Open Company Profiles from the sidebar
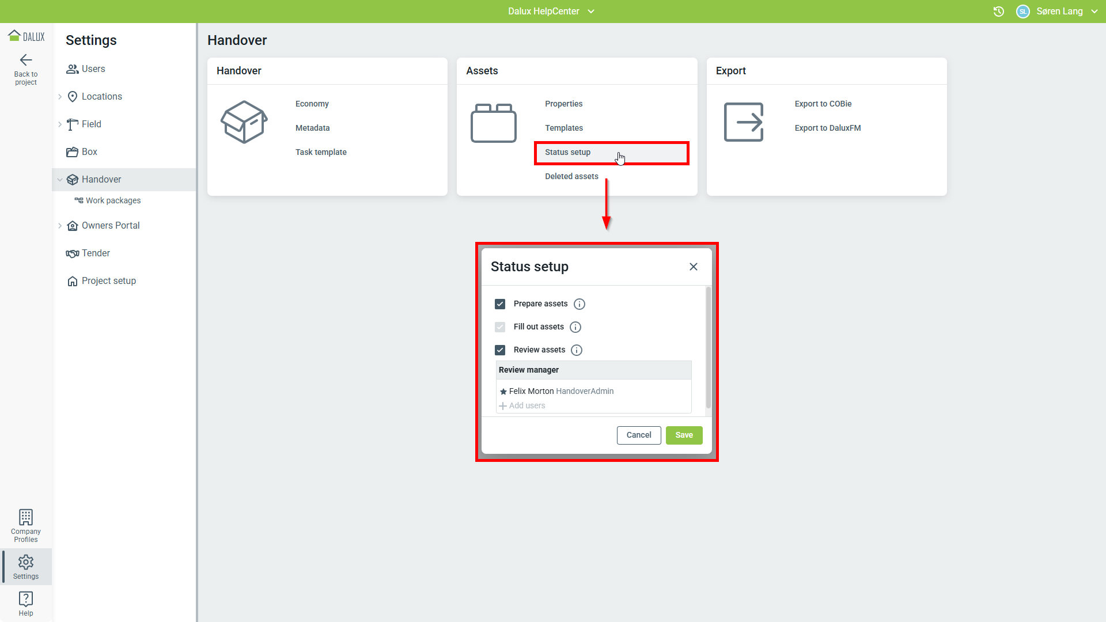 (x=26, y=525)
